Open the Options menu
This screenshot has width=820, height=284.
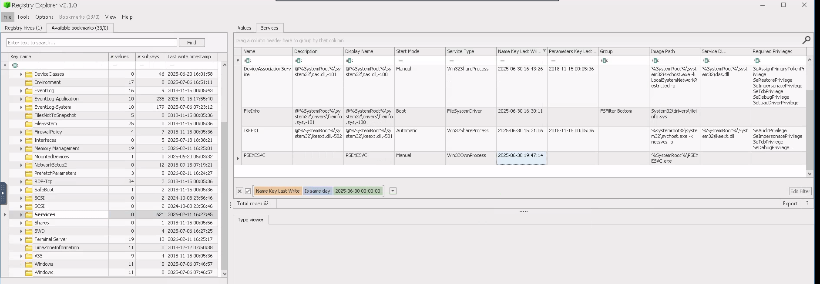[44, 17]
